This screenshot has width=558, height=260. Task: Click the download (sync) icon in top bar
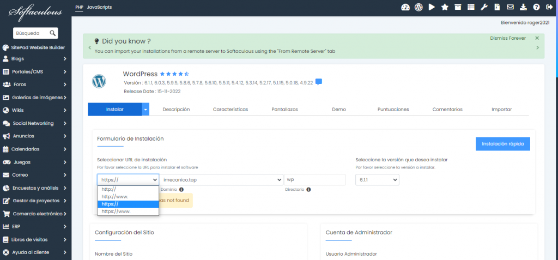tap(523, 7)
